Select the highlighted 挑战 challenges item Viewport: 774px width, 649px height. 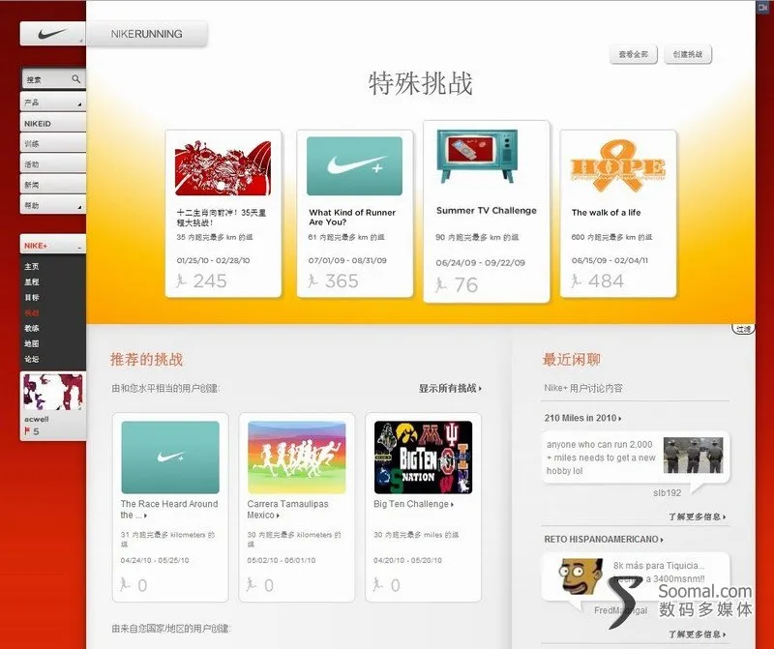click(x=32, y=313)
